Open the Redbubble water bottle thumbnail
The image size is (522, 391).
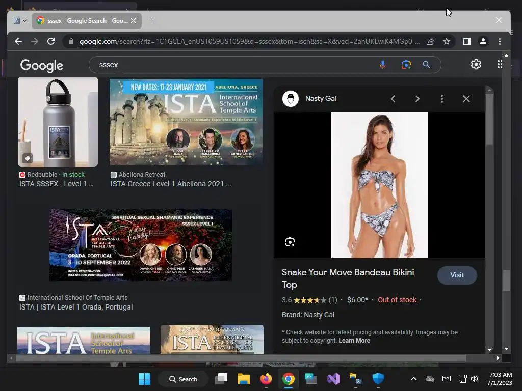[x=58, y=122]
